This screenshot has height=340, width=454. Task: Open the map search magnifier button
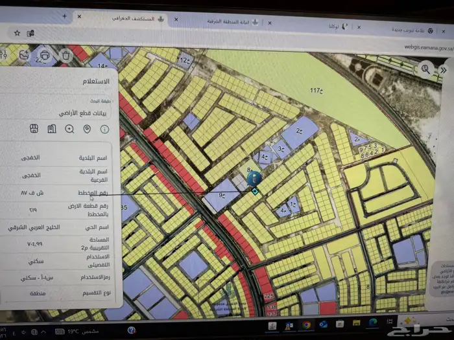(425, 67)
